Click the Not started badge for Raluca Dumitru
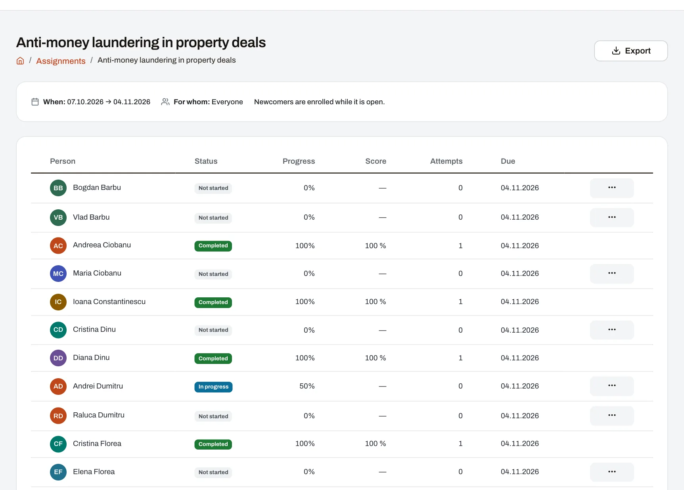Screen dimensions: 684x490 pyautogui.click(x=213, y=416)
